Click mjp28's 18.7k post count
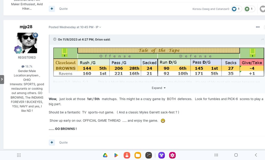 [27, 67]
